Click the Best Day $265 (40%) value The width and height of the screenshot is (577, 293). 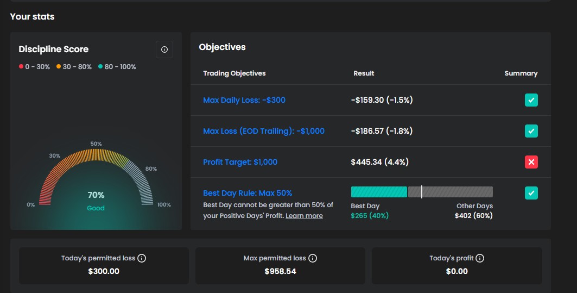pos(370,216)
